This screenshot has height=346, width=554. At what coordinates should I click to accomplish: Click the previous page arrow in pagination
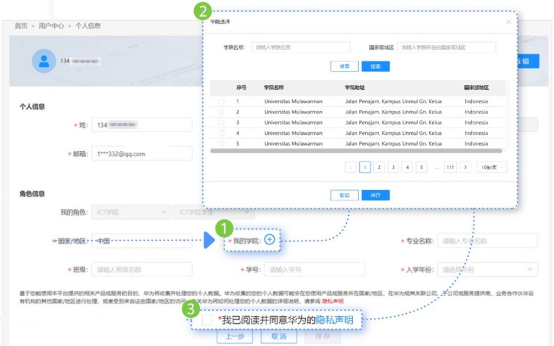coord(351,168)
